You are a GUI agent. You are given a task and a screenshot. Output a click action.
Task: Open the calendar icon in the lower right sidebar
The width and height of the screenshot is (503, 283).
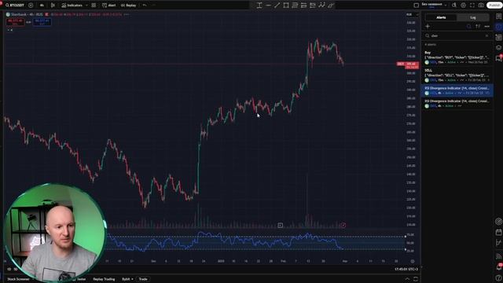pyautogui.click(x=498, y=232)
